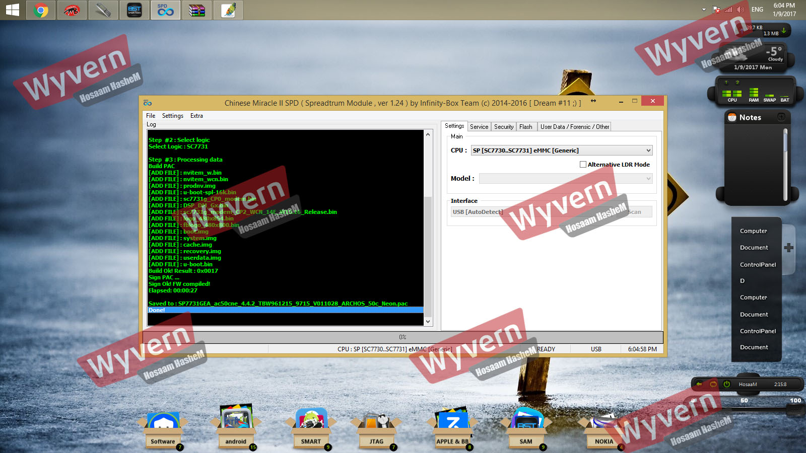The height and width of the screenshot is (453, 806).
Task: Open the network signal tray icon
Action: coord(728,10)
